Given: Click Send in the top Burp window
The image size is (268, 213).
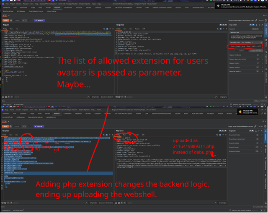Looking at the screenshot, I should click(x=5, y=21).
